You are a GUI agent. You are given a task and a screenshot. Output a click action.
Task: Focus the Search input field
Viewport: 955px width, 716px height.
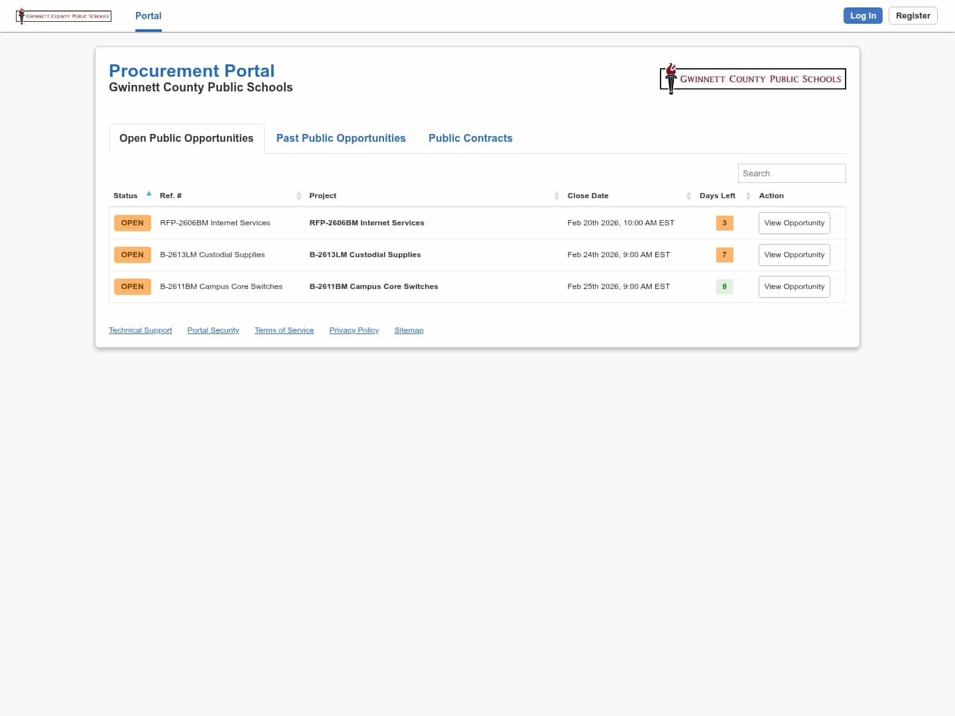point(791,173)
